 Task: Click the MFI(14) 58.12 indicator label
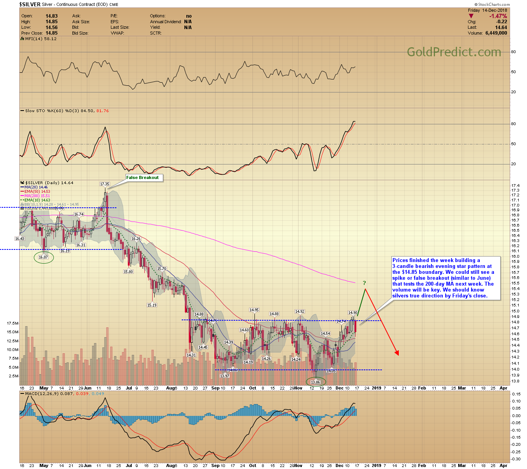pyautogui.click(x=41, y=39)
